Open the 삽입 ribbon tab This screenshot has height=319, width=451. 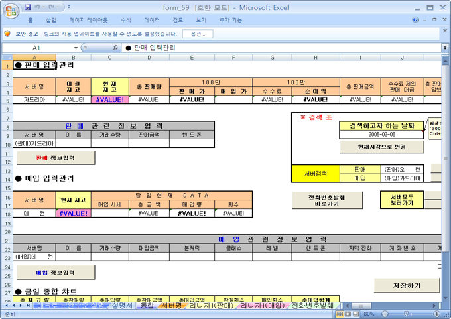[51, 21]
